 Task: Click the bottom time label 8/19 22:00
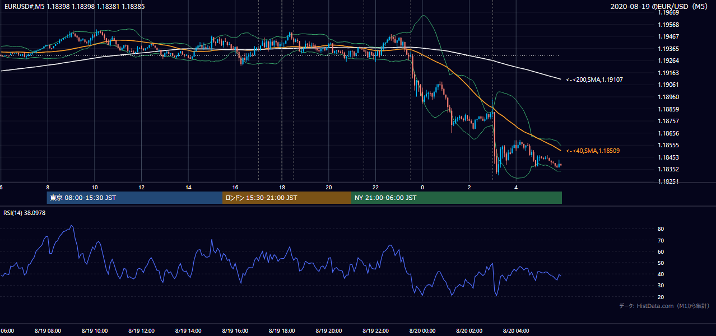(x=375, y=331)
